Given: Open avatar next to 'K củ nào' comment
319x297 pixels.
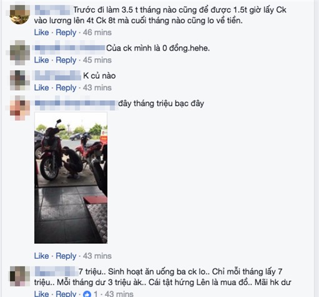Looking at the screenshot, I should pyautogui.click(x=20, y=80).
